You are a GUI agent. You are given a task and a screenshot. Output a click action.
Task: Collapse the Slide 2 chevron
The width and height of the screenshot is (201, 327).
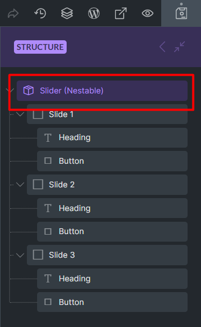pos(20,185)
